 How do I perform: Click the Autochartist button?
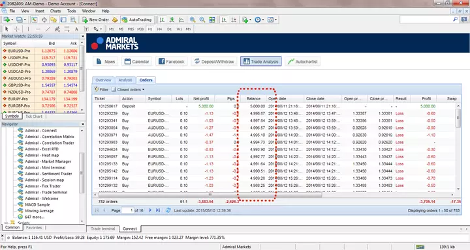tap(303, 62)
